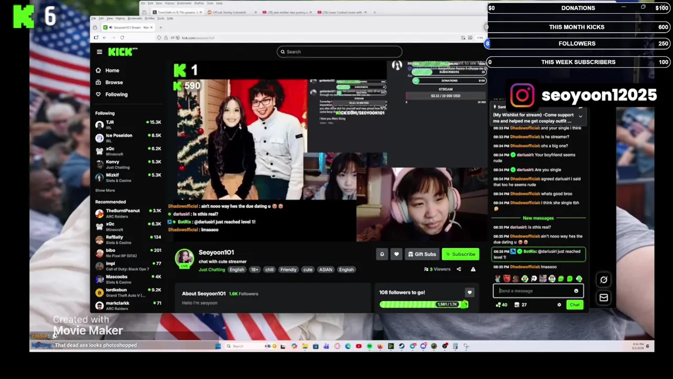Screen dimensions: 673x379
Task: Click the Gift Subs button
Action: [422, 254]
